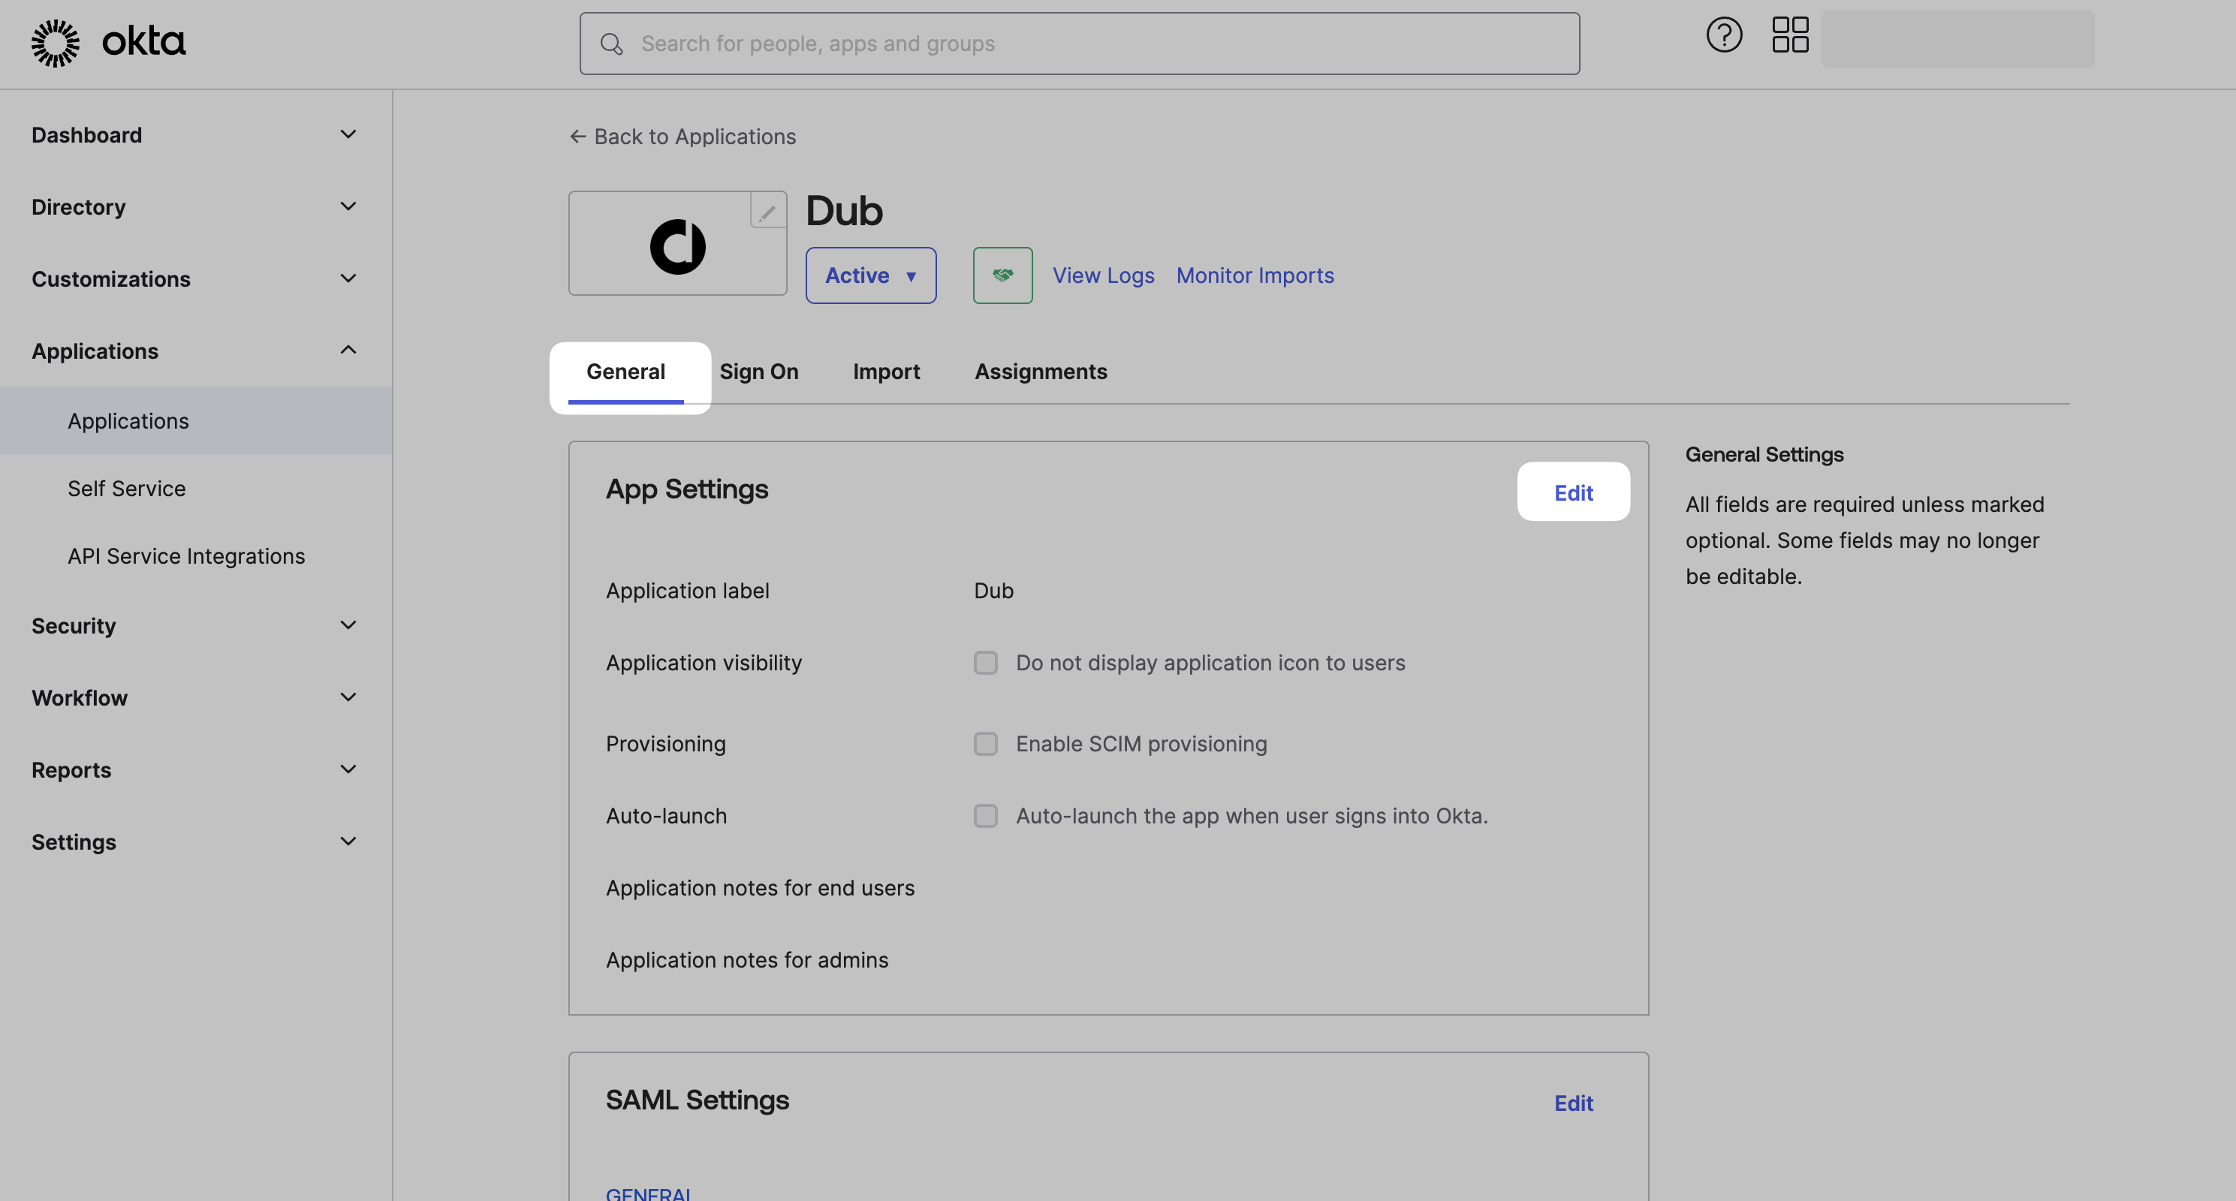Click the Dub application title heading

tap(844, 211)
